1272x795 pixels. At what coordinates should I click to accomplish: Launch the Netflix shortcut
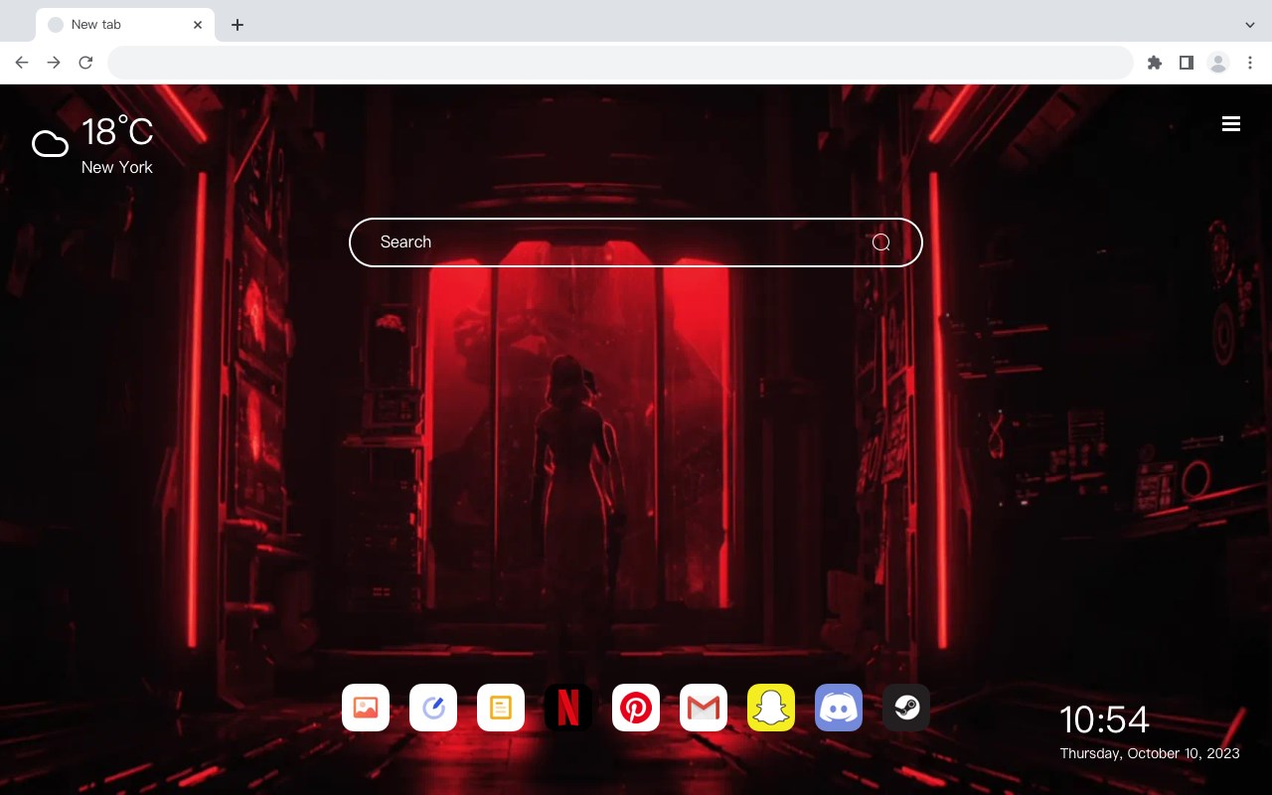coord(568,708)
